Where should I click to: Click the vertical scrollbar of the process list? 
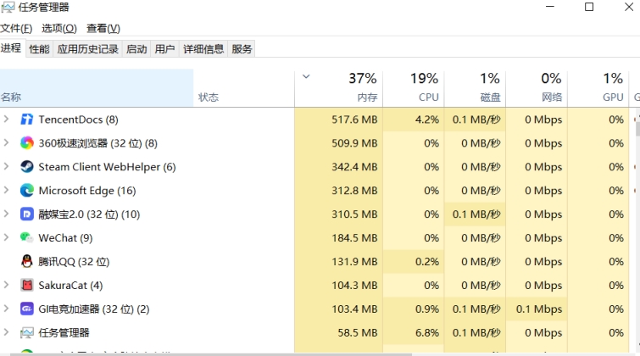click(x=637, y=229)
